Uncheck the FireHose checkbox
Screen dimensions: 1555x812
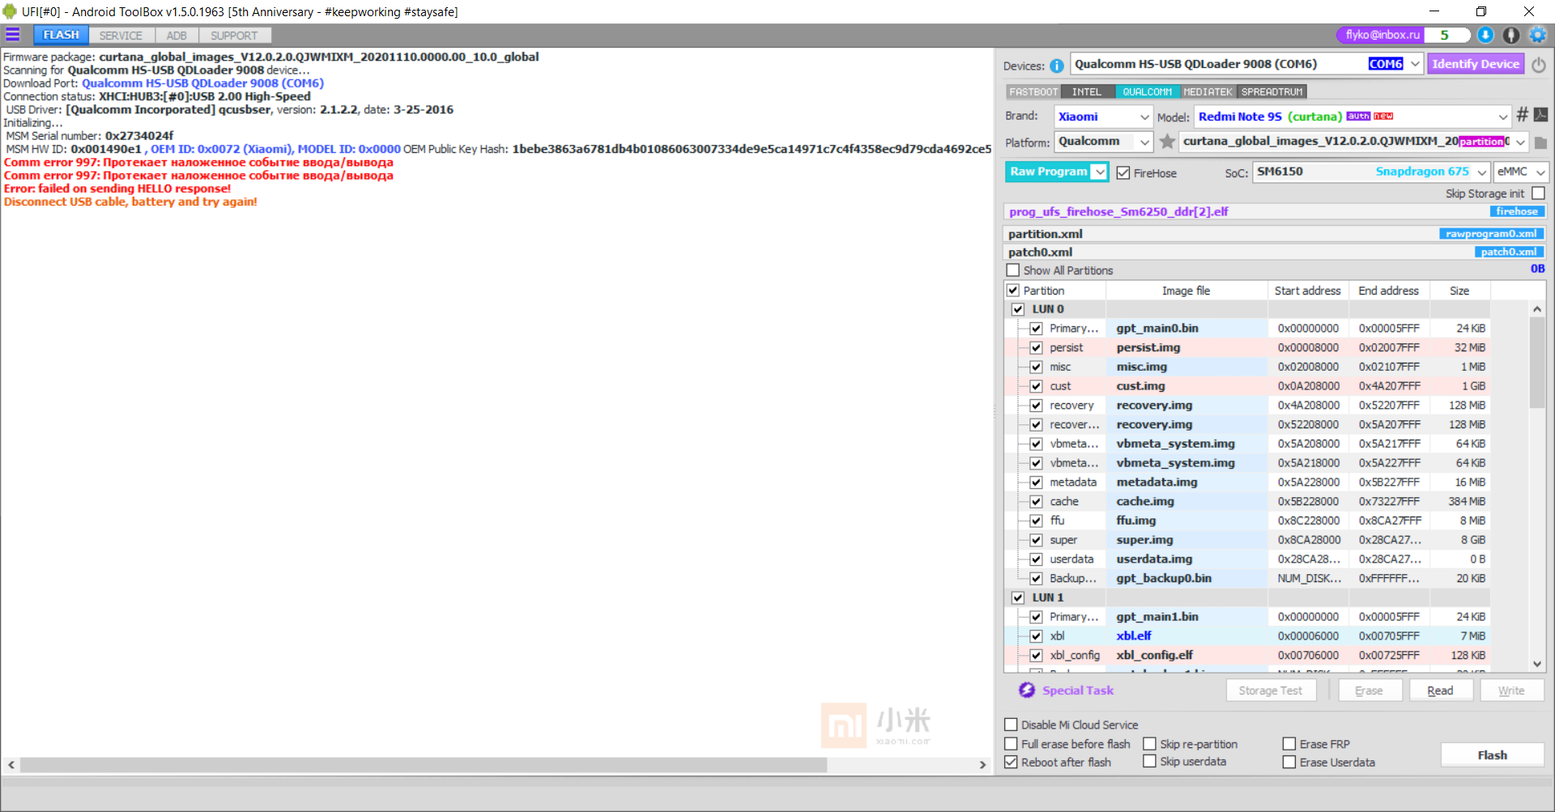tap(1123, 173)
